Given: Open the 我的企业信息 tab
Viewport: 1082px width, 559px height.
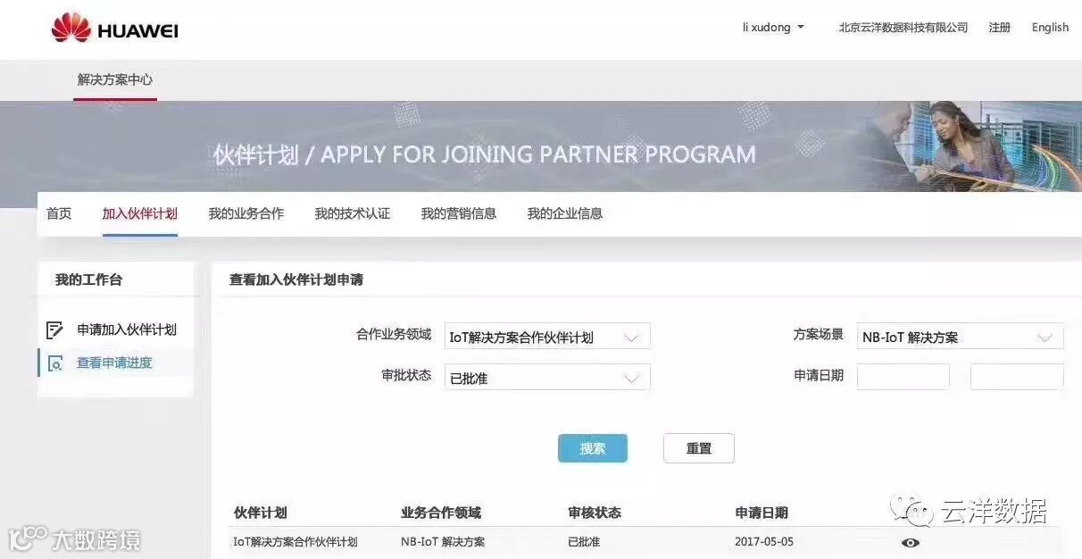Looking at the screenshot, I should (x=565, y=213).
